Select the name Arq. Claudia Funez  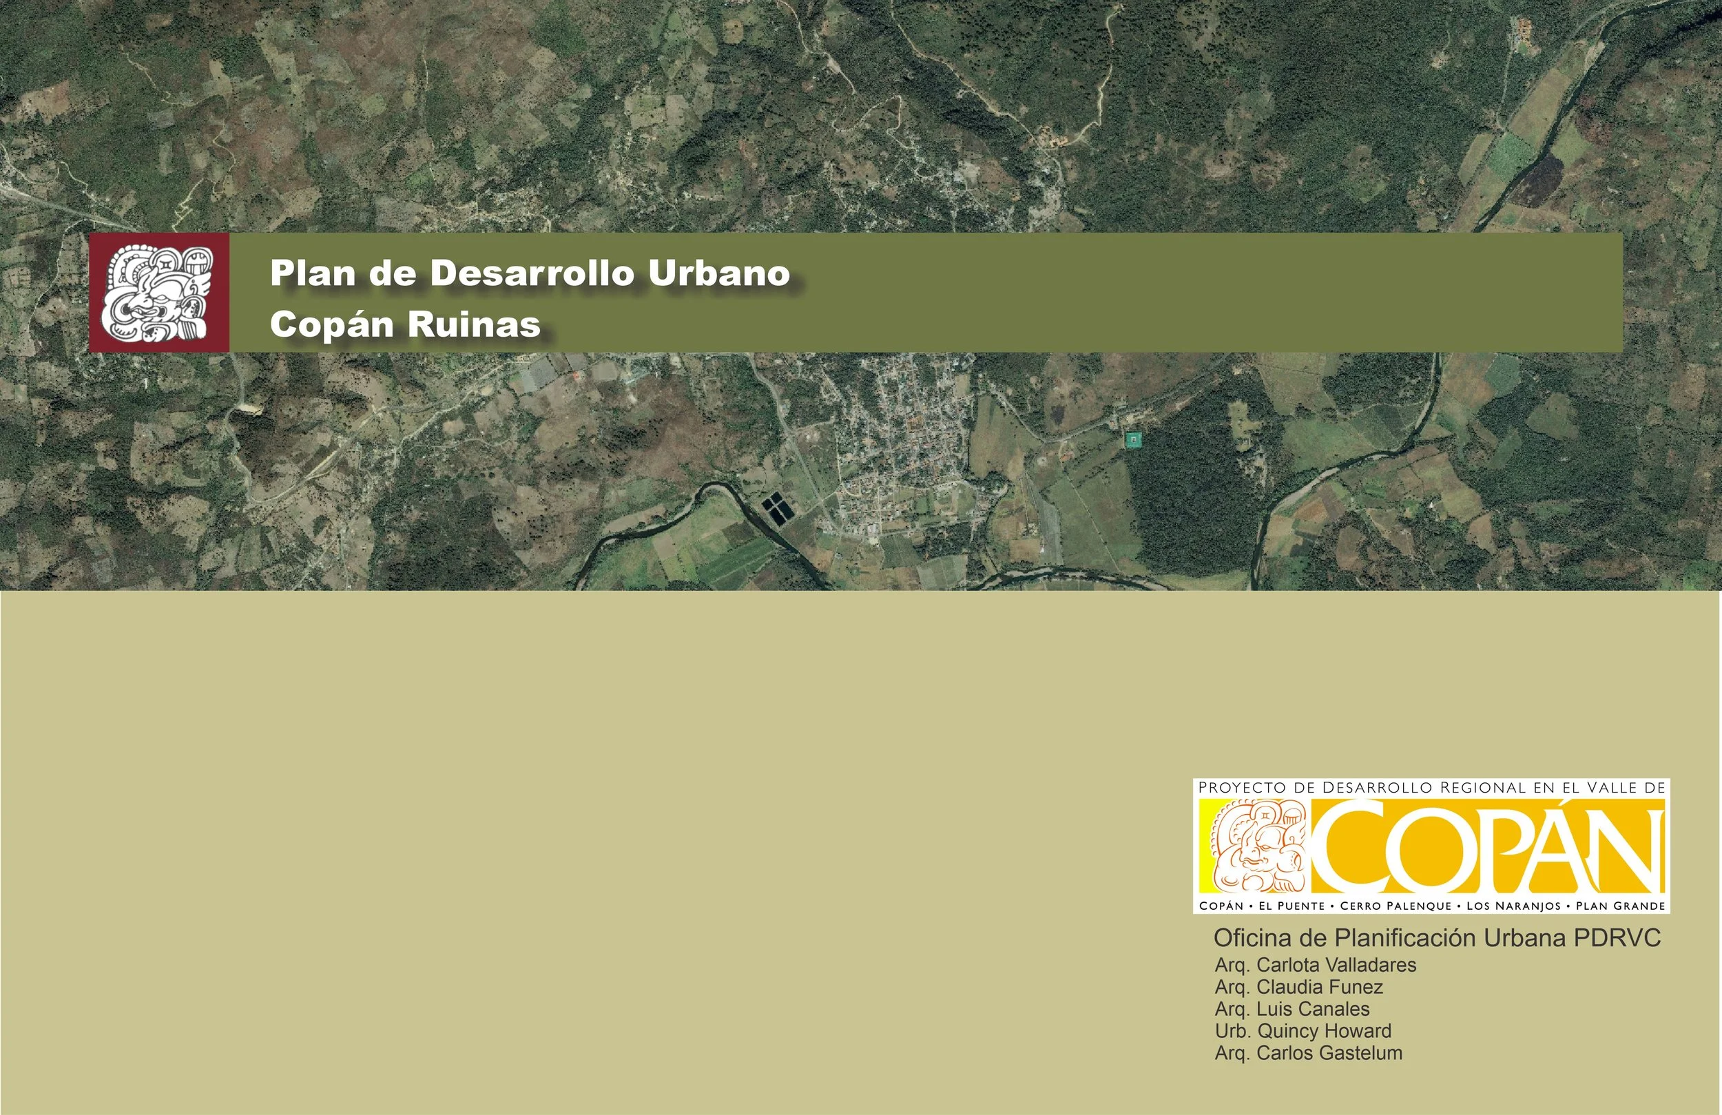pos(1299,987)
